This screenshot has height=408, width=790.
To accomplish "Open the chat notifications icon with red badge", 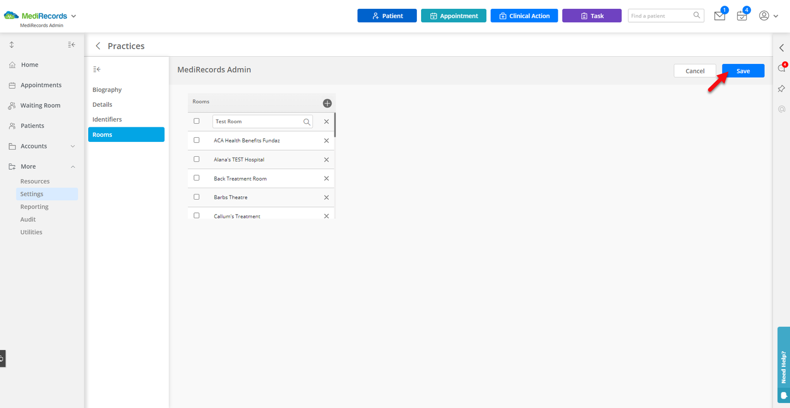I will (x=782, y=69).
